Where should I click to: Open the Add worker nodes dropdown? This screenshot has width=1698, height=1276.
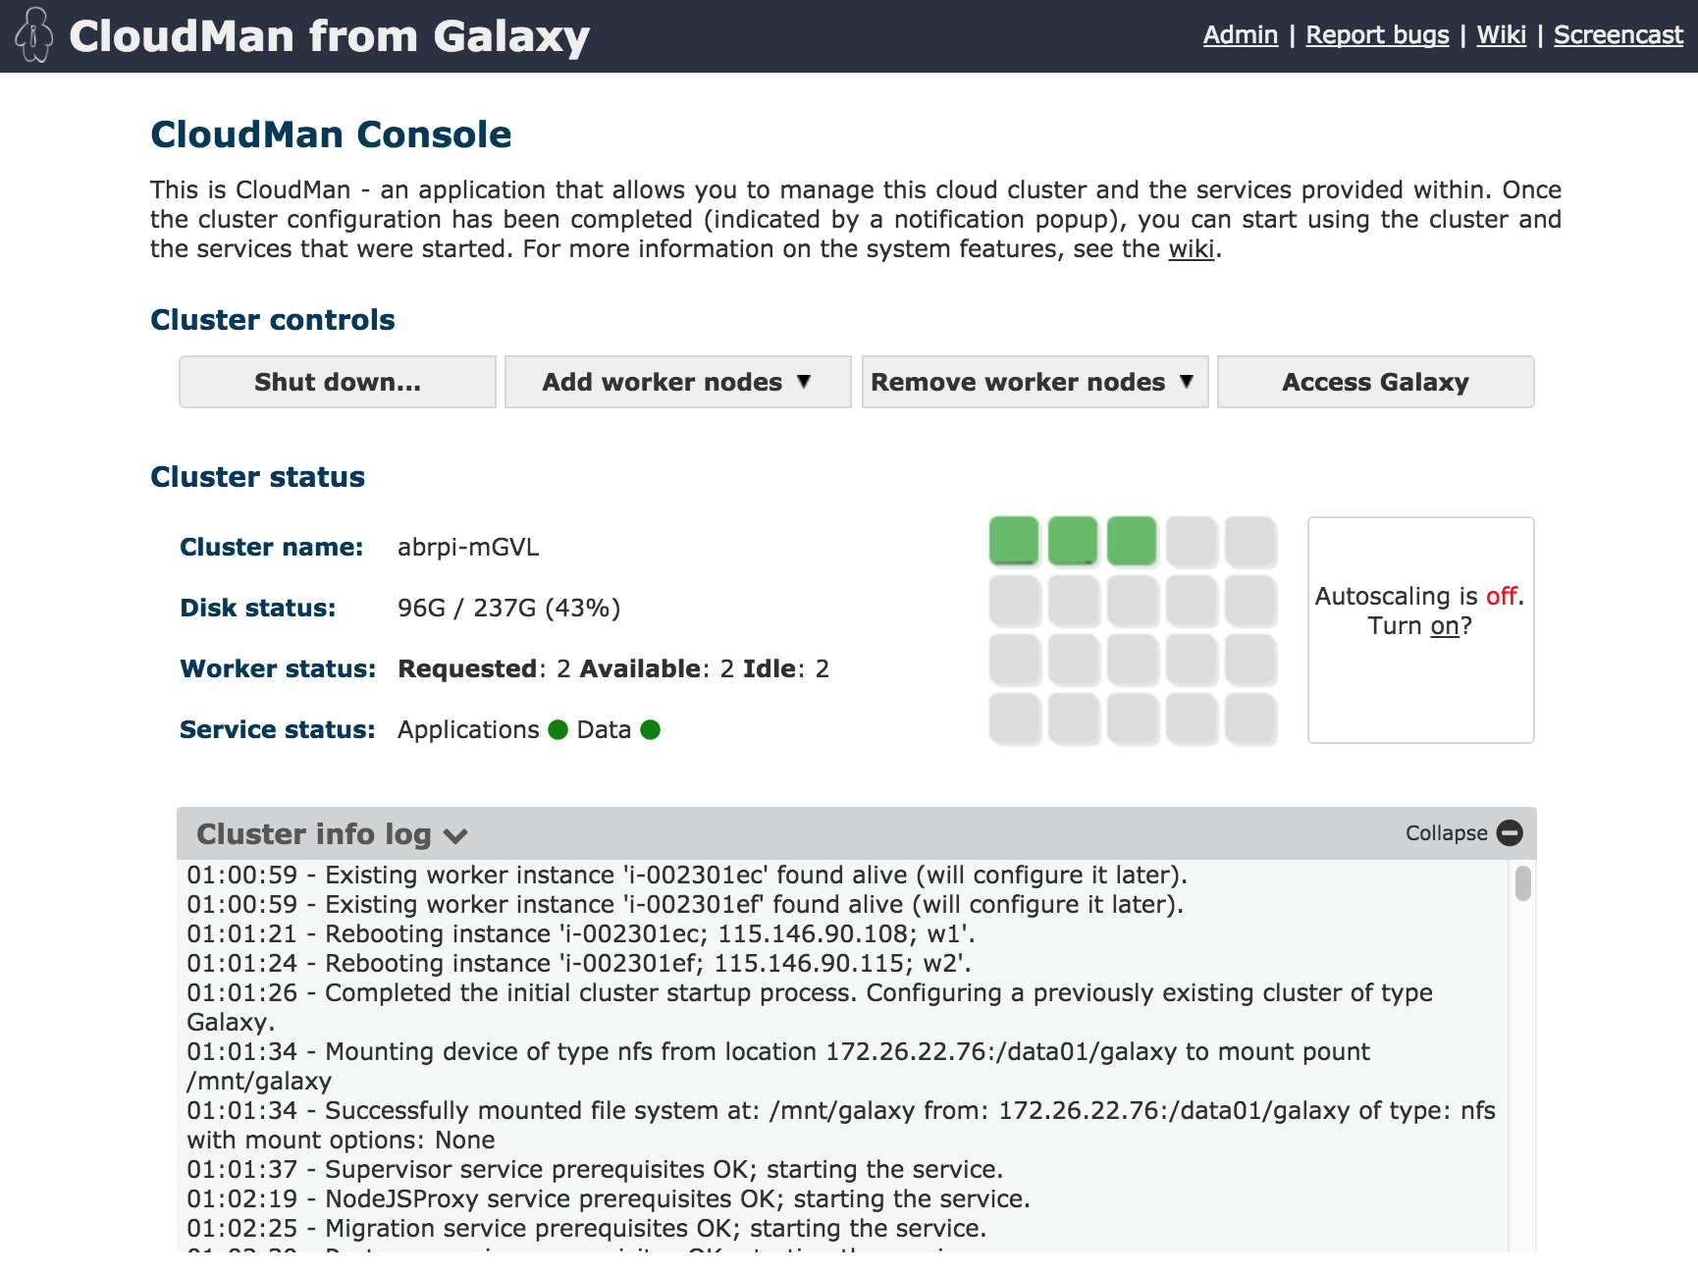[677, 382]
